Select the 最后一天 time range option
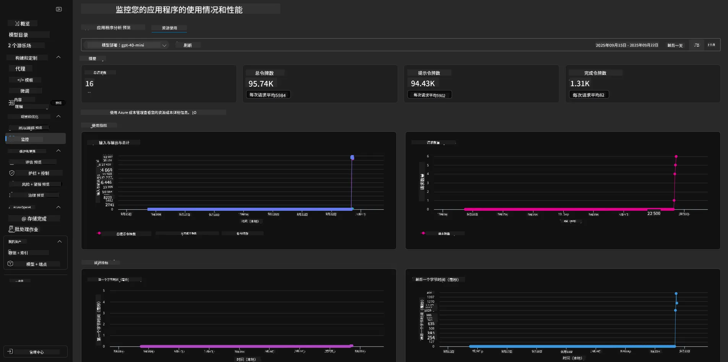The width and height of the screenshot is (728, 362). click(x=675, y=45)
